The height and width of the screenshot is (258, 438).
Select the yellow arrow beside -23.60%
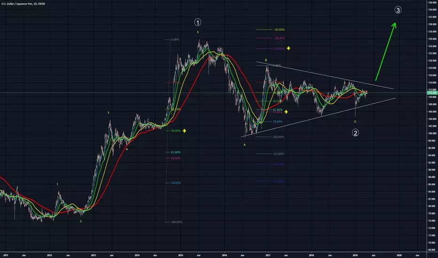click(288, 48)
